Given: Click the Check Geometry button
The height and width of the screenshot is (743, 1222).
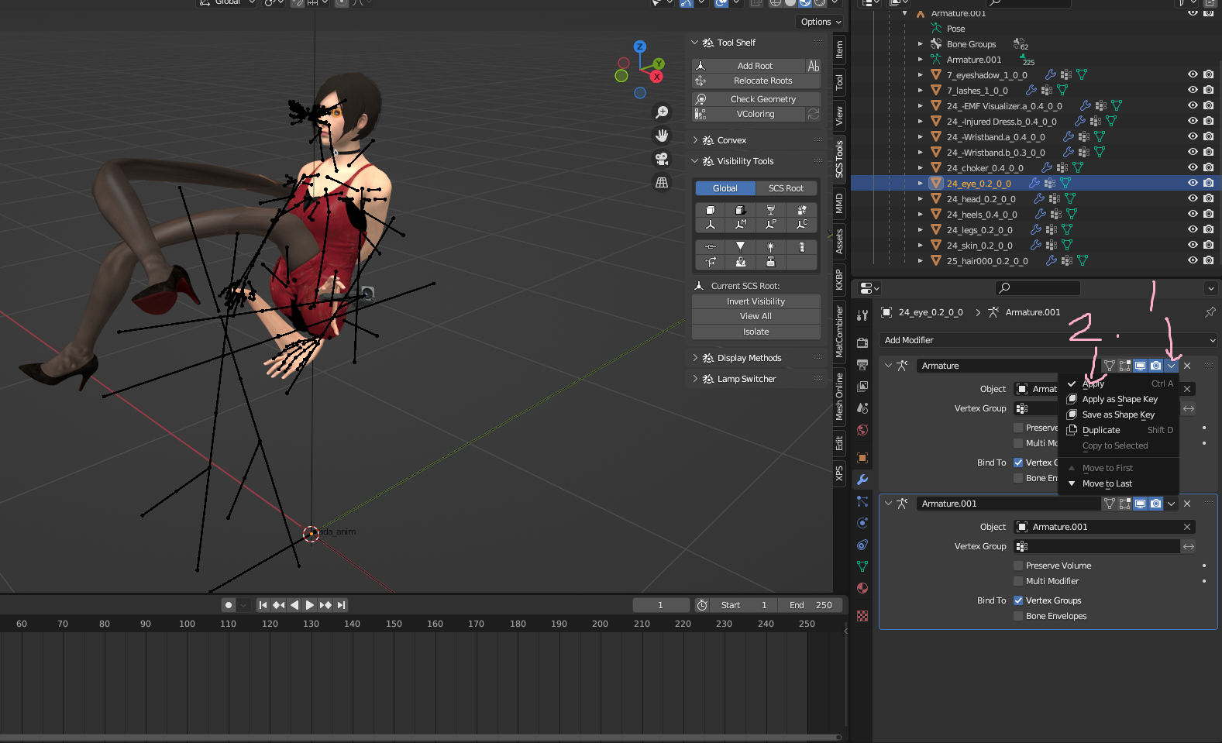Looking at the screenshot, I should point(762,99).
